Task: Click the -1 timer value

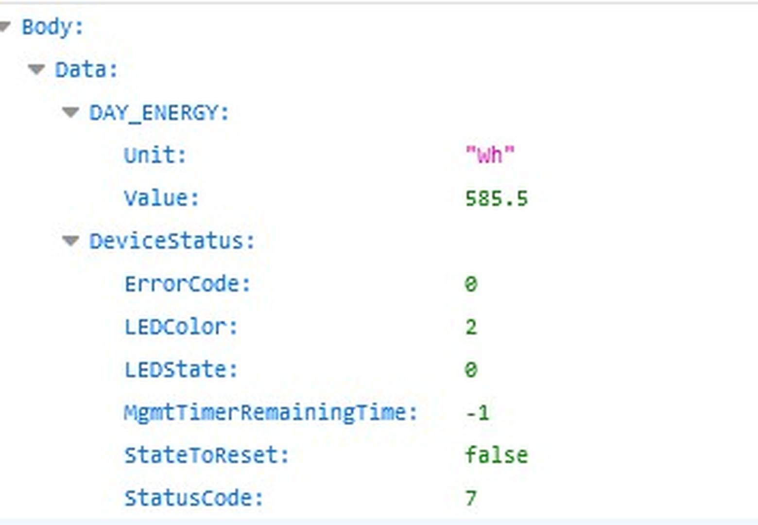Action: pos(478,413)
